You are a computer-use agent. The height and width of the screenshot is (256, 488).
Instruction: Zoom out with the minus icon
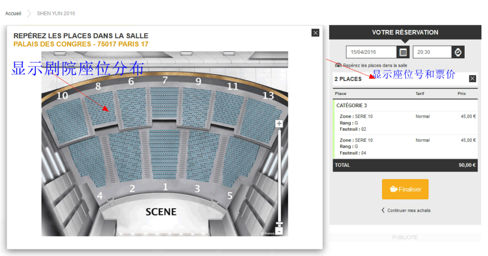point(279,231)
